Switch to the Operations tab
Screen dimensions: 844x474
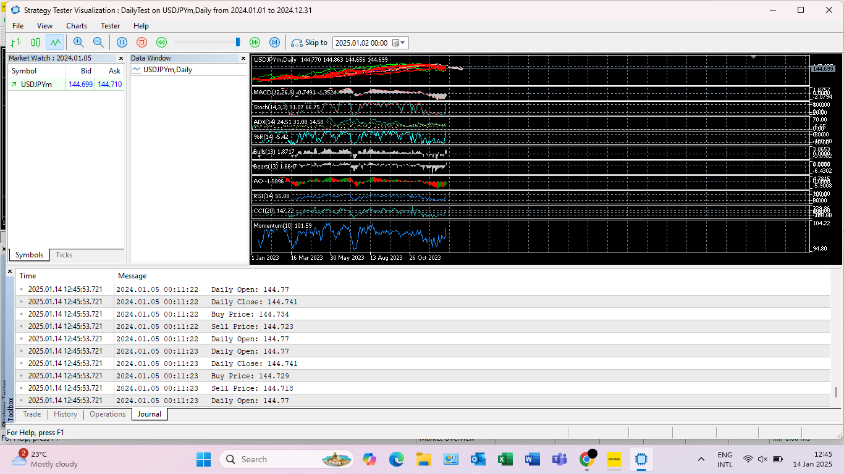point(108,414)
